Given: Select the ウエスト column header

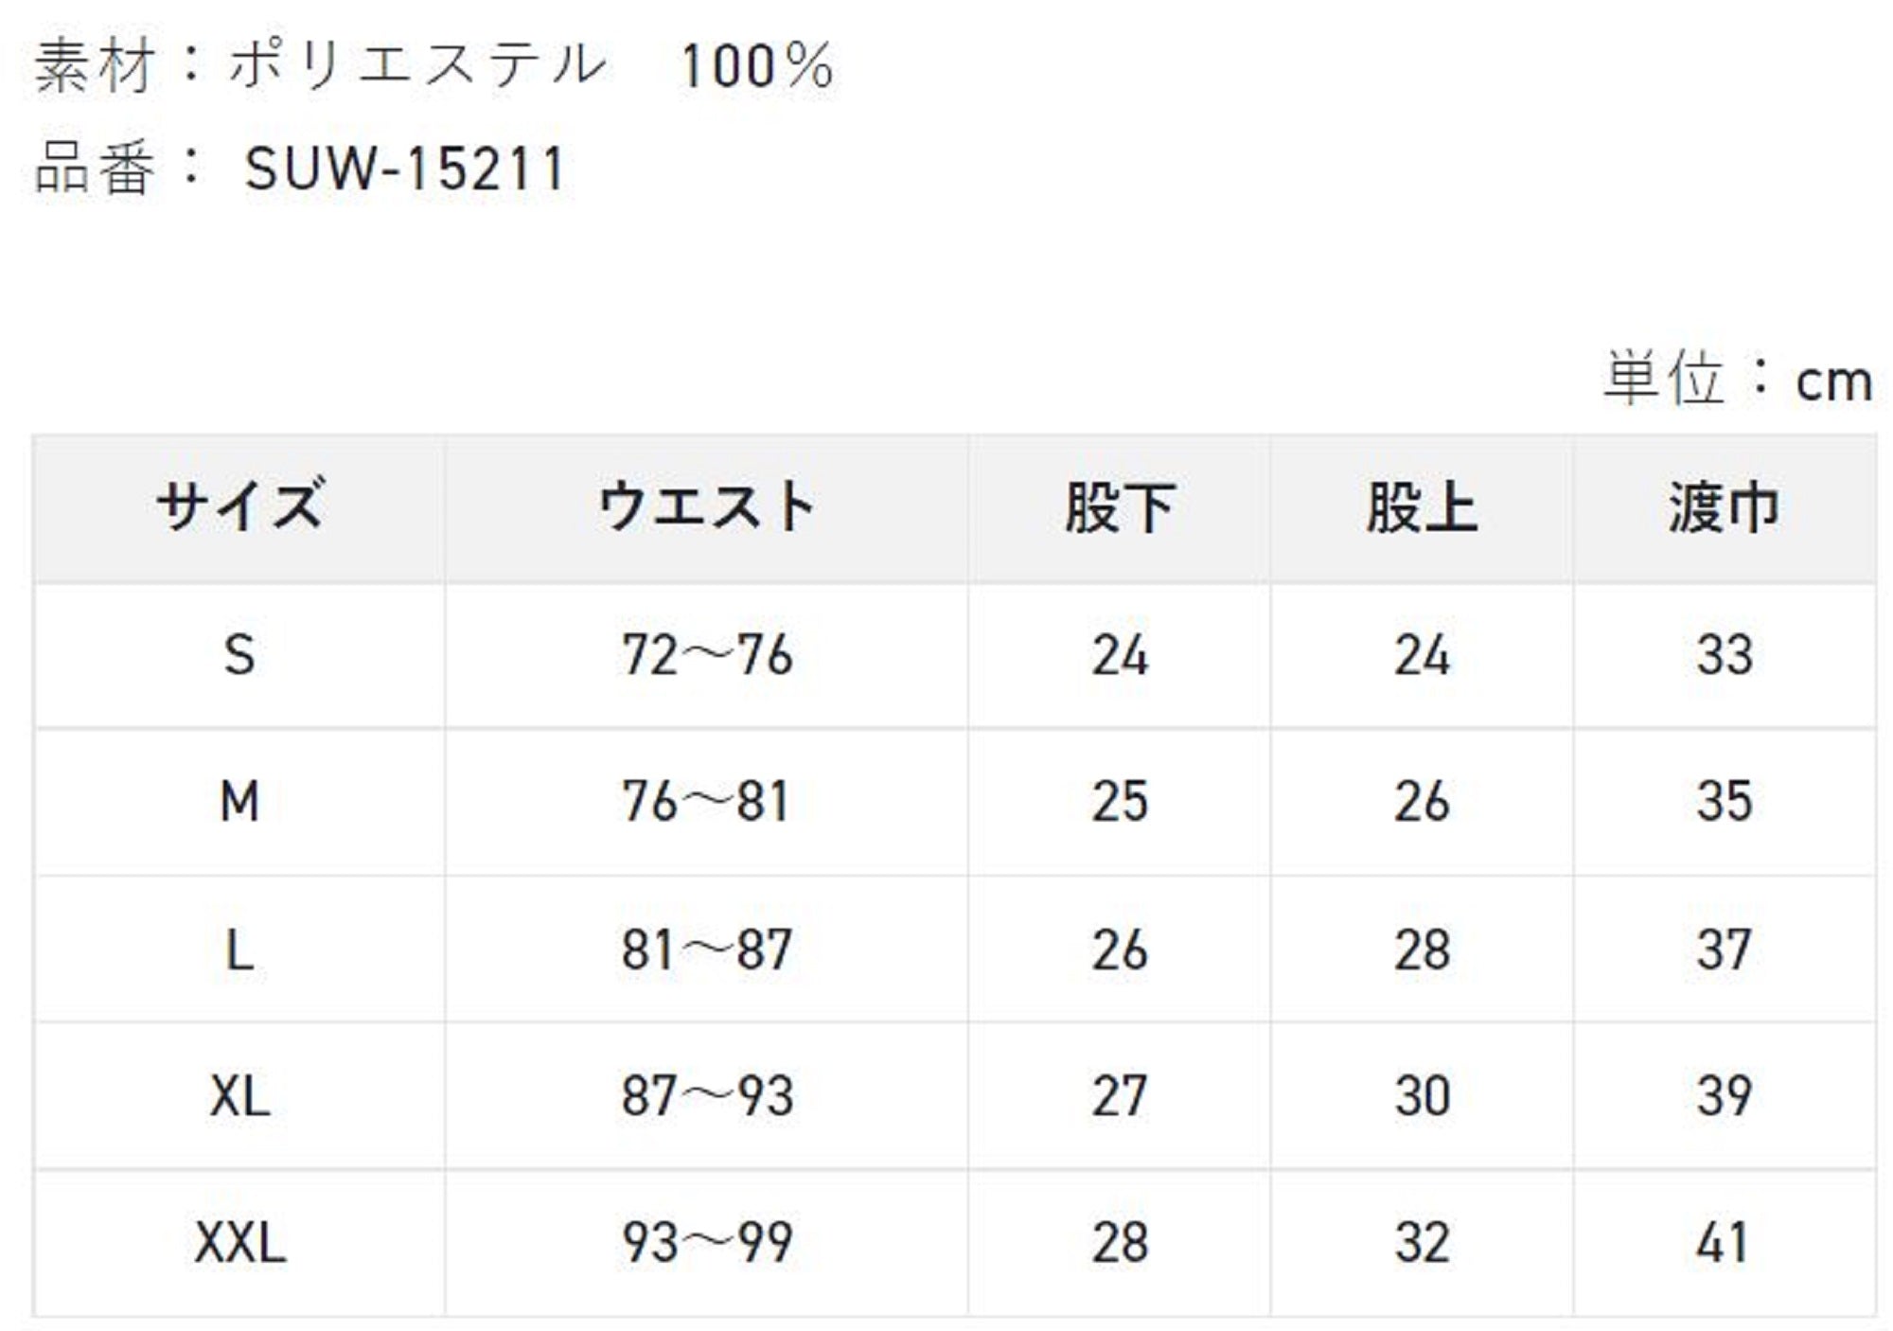Looking at the screenshot, I should tap(706, 507).
